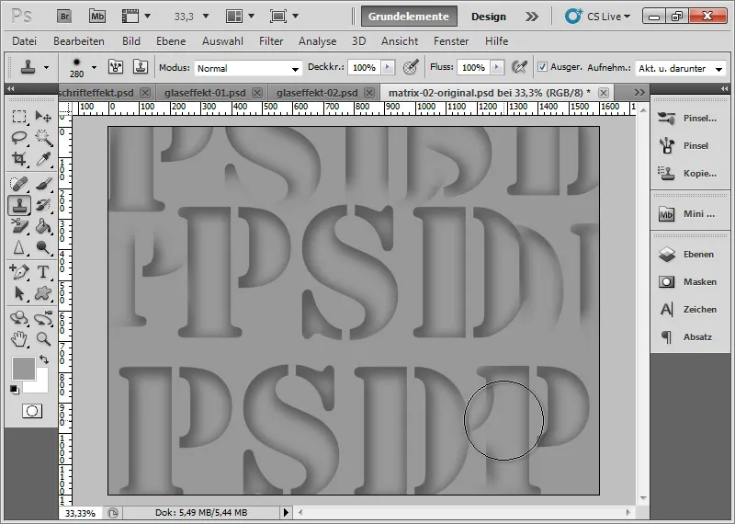The width and height of the screenshot is (735, 524).
Task: Select the Type tool
Action: (43, 271)
